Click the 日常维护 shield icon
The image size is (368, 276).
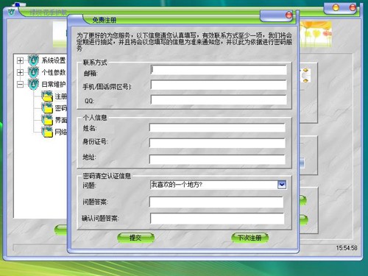pyautogui.click(x=33, y=84)
